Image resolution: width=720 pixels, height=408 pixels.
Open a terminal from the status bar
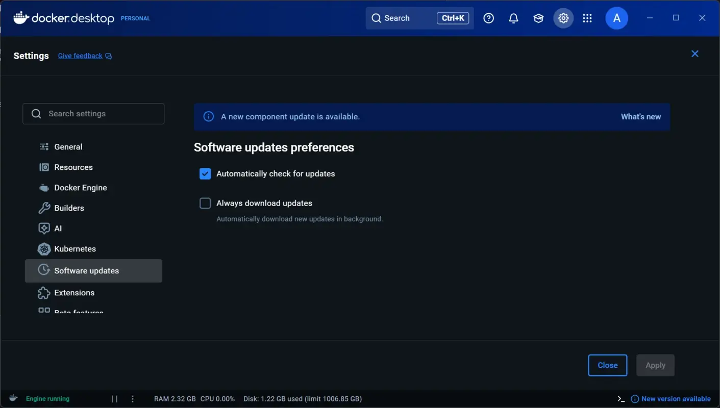coord(620,398)
